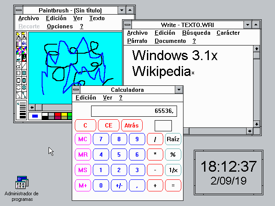Open Edición menu in Paintbrush
This screenshot has height=206, width=275.
click(x=56, y=18)
